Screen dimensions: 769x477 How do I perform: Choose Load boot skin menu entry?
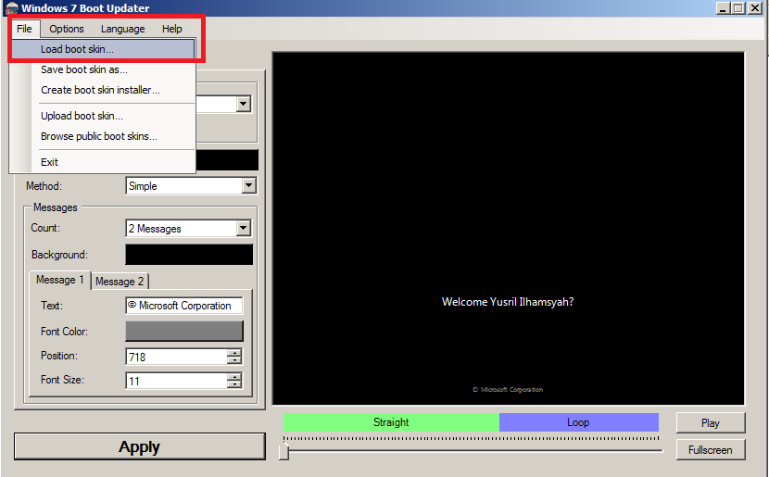[x=103, y=49]
